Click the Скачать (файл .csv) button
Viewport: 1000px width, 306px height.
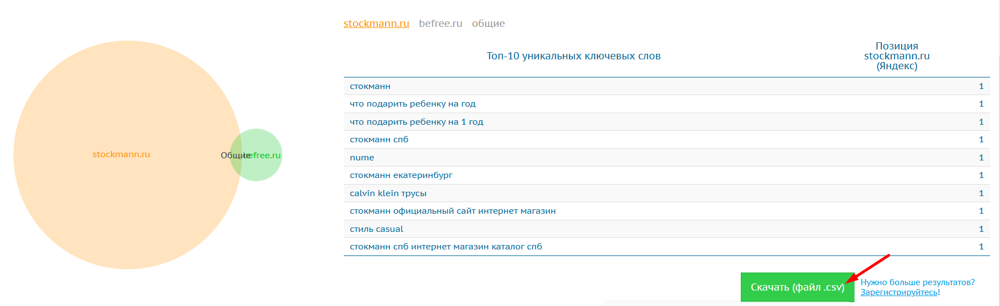click(x=797, y=287)
